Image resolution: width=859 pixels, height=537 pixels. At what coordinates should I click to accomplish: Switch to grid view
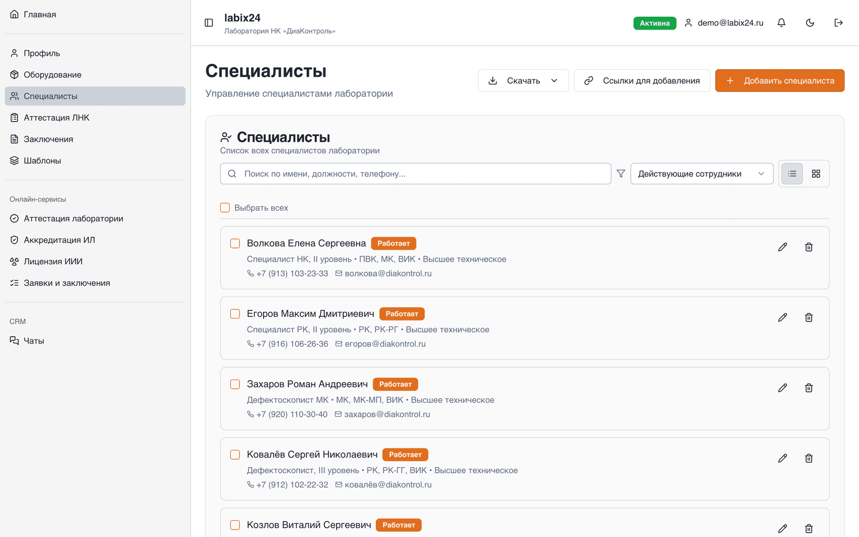(x=816, y=173)
